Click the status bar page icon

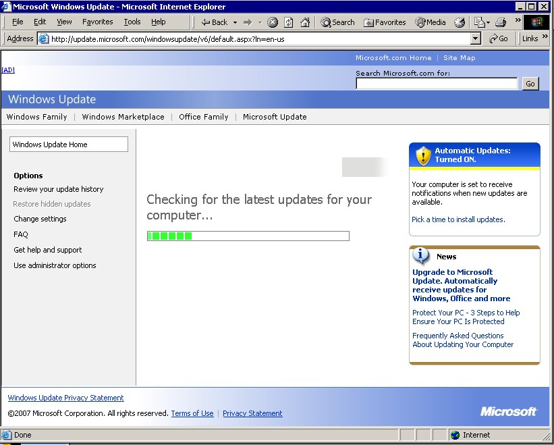(6, 435)
